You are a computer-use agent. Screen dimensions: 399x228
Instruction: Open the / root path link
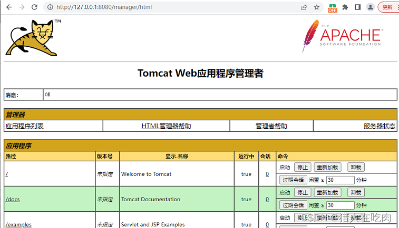point(7,174)
